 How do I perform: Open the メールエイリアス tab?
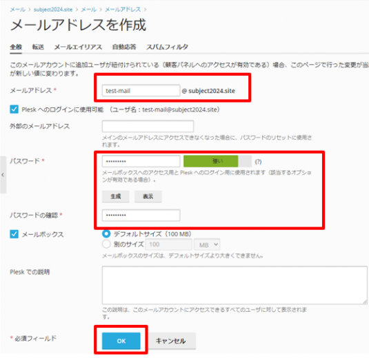pos(78,47)
